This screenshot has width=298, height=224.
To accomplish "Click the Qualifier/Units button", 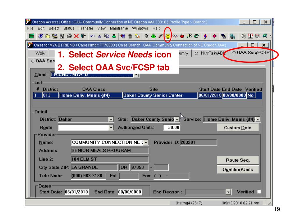I will [238, 169].
